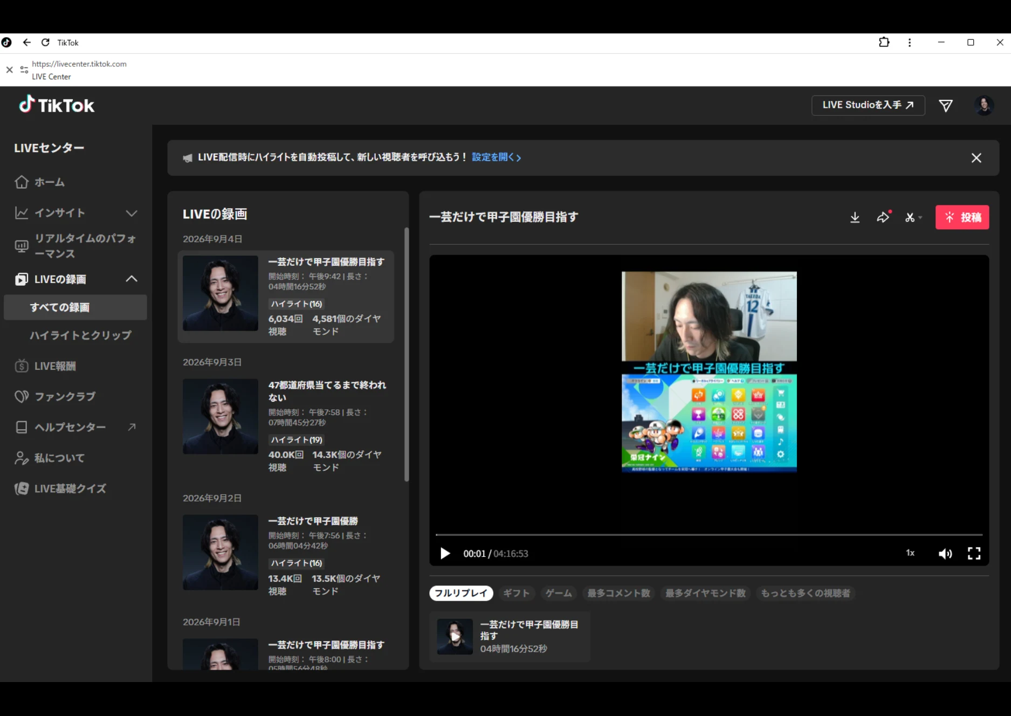This screenshot has width=1011, height=716.
Task: Select the 最多コメント数 tab
Action: [x=618, y=593]
